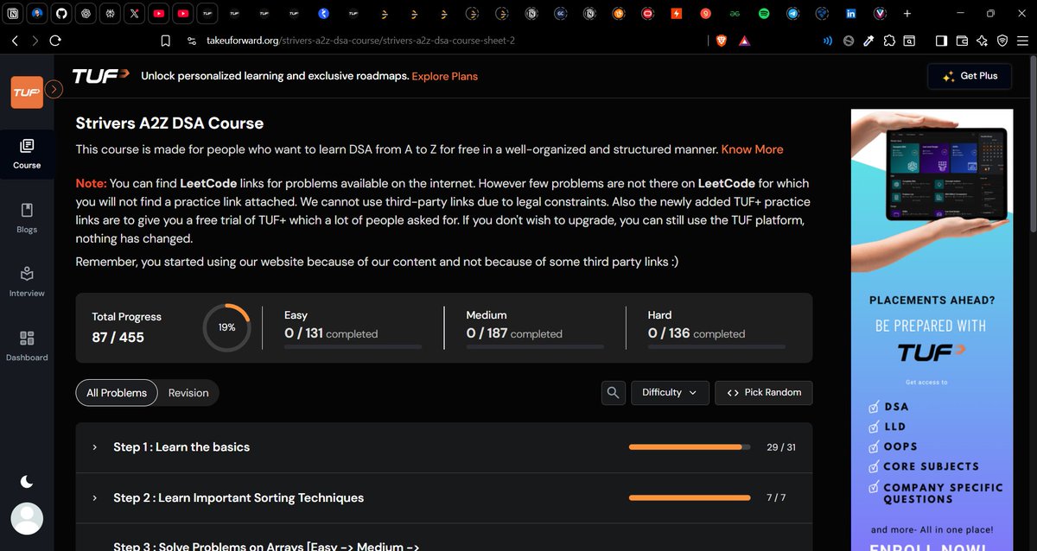Select the Revision tab
The height and width of the screenshot is (551, 1037).
click(x=188, y=393)
